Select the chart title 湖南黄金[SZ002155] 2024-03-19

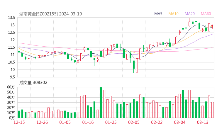tap(50, 14)
